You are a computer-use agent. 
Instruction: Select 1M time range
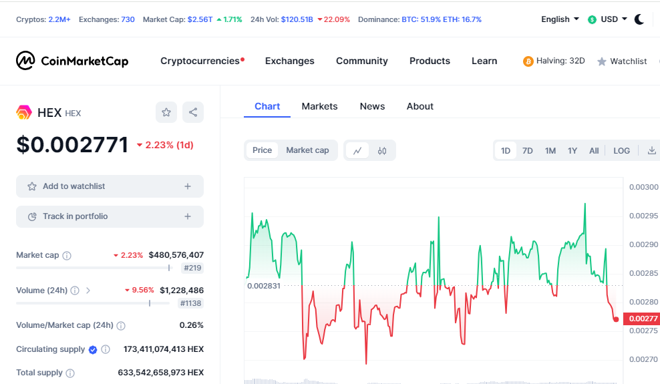pyautogui.click(x=550, y=150)
